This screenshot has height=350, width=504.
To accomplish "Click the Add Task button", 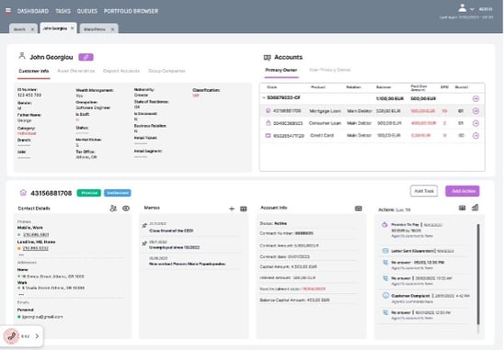I will pos(424,191).
